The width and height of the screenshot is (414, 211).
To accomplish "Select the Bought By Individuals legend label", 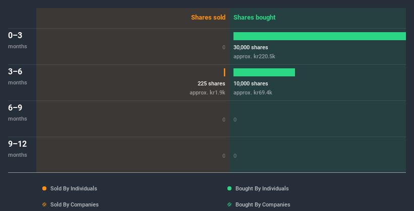I will 262,188.
